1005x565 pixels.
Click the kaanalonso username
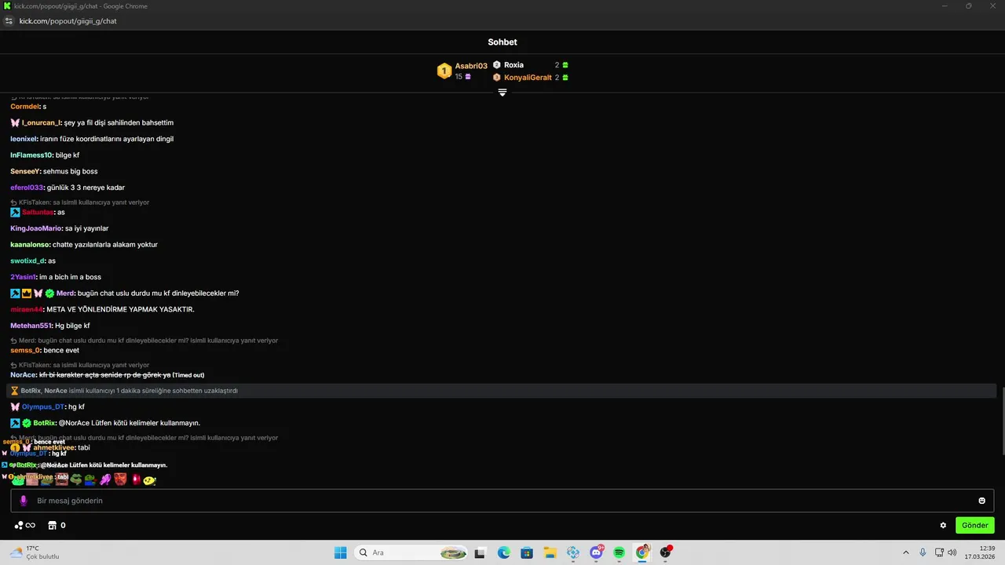[30, 245]
